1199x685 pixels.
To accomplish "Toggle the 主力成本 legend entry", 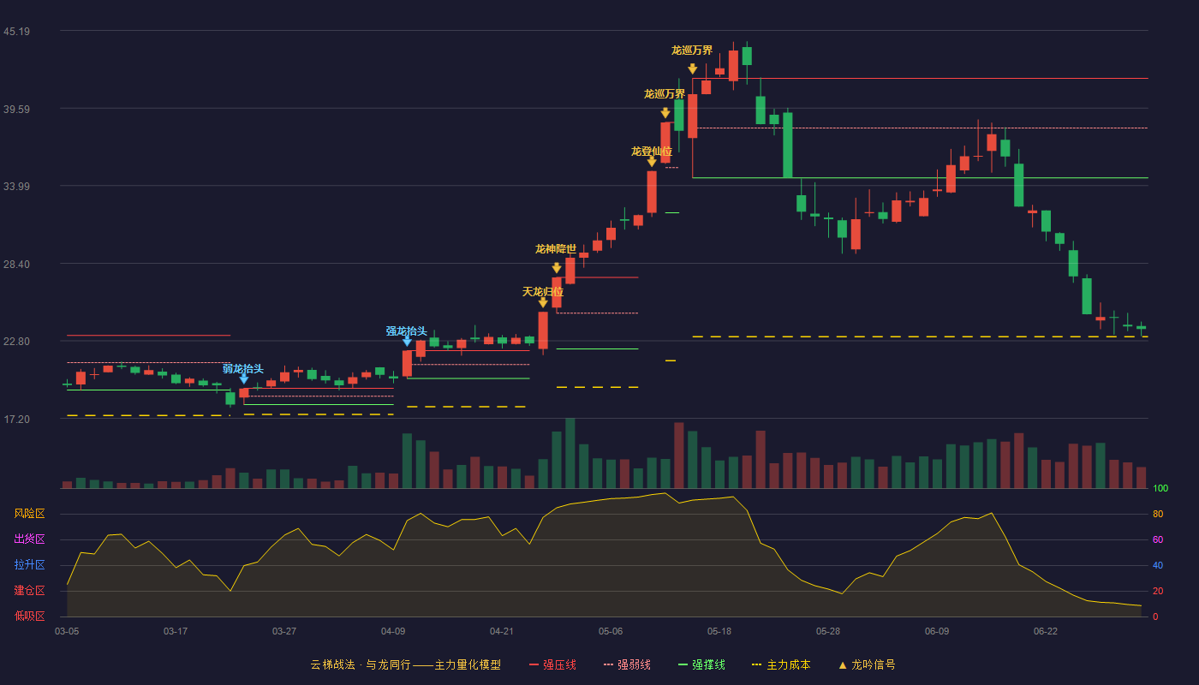I will coord(781,664).
